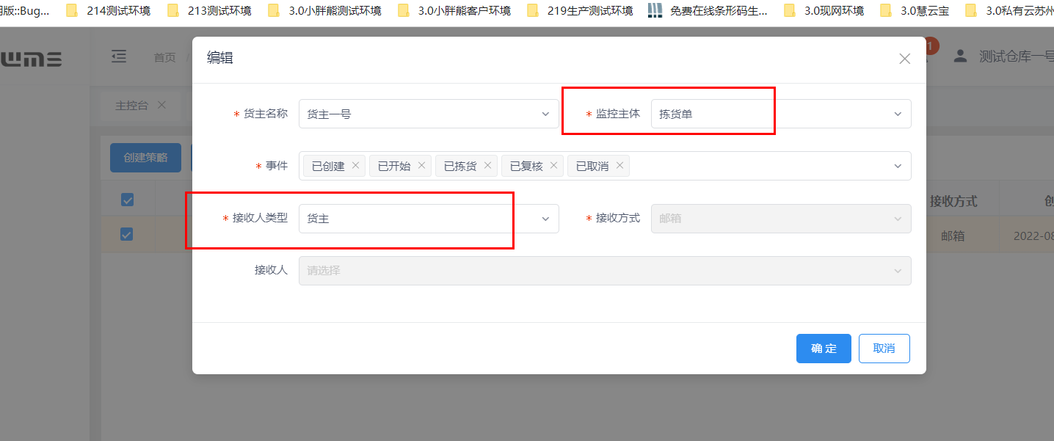This screenshot has height=441, width=1054.
Task: Open the 接收人 dropdown
Action: (605, 271)
